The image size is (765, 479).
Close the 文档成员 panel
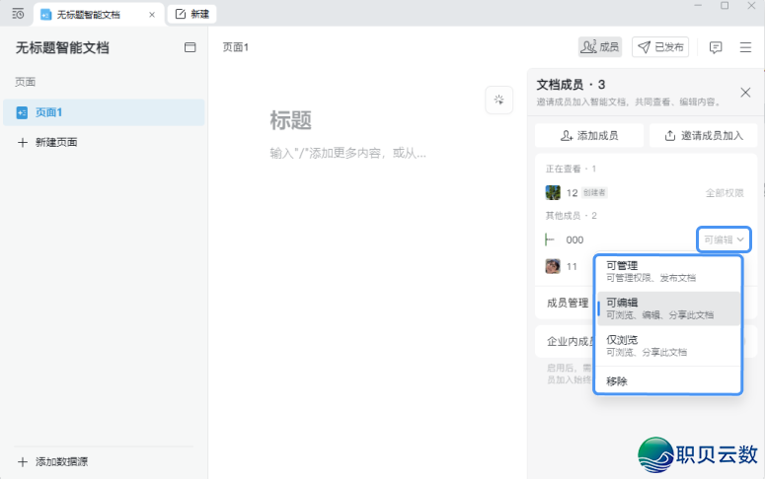click(745, 93)
